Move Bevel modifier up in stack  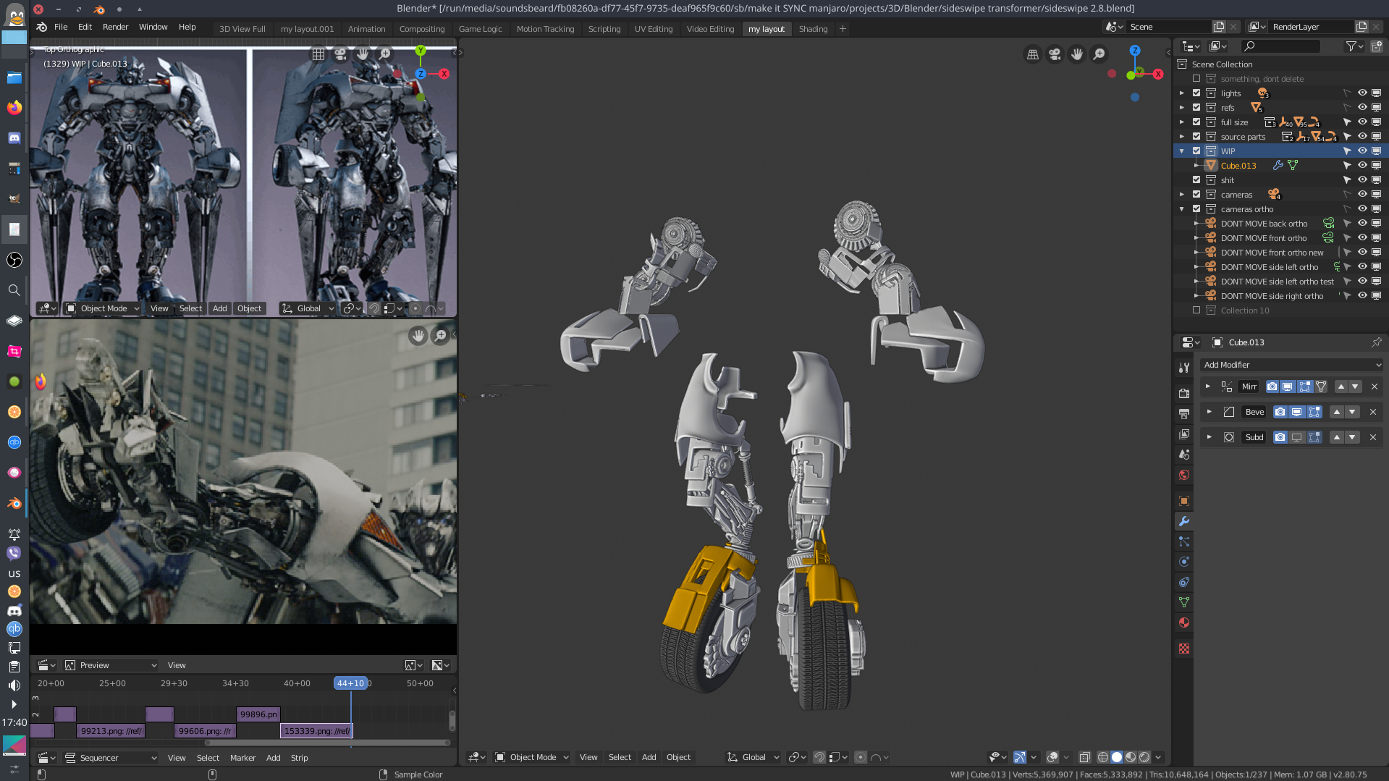[x=1337, y=412]
